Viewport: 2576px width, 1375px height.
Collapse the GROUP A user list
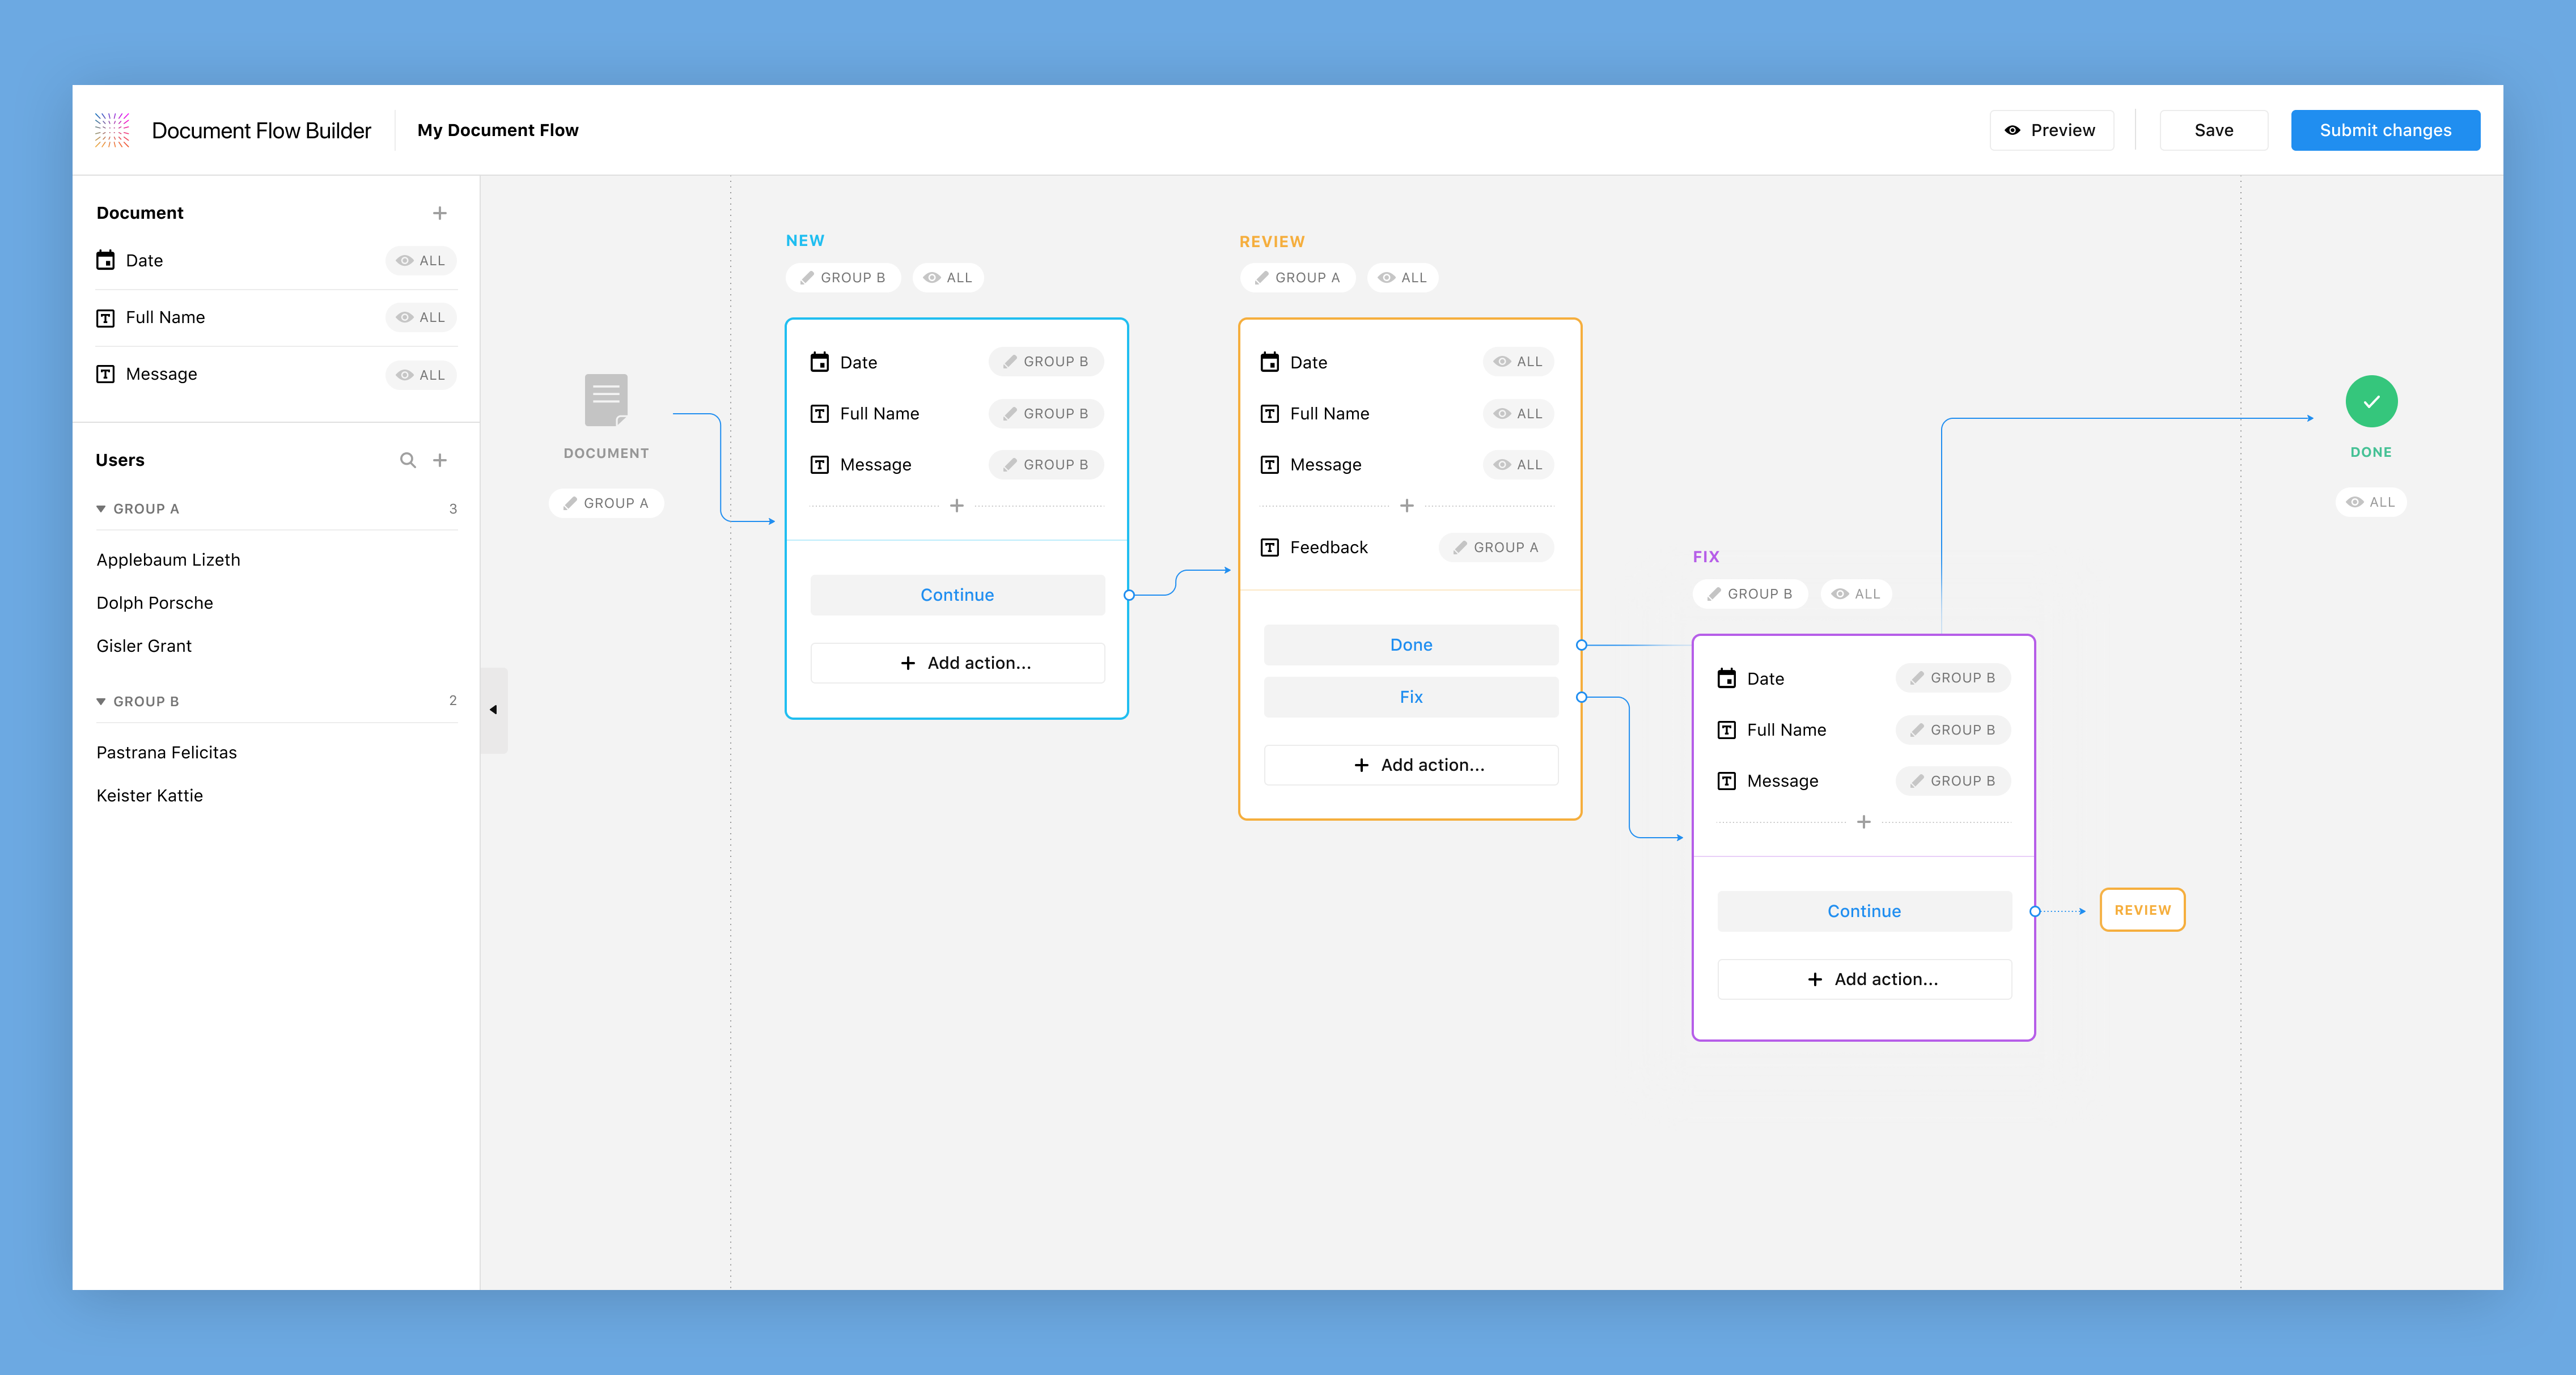[x=101, y=508]
